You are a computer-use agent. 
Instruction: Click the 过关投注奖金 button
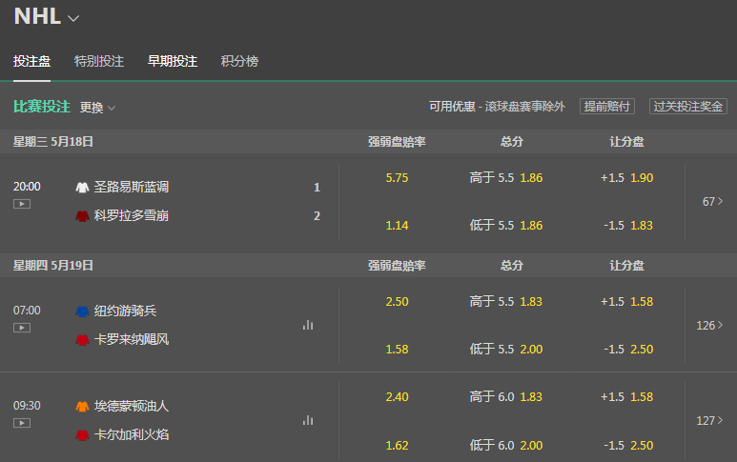click(x=687, y=107)
